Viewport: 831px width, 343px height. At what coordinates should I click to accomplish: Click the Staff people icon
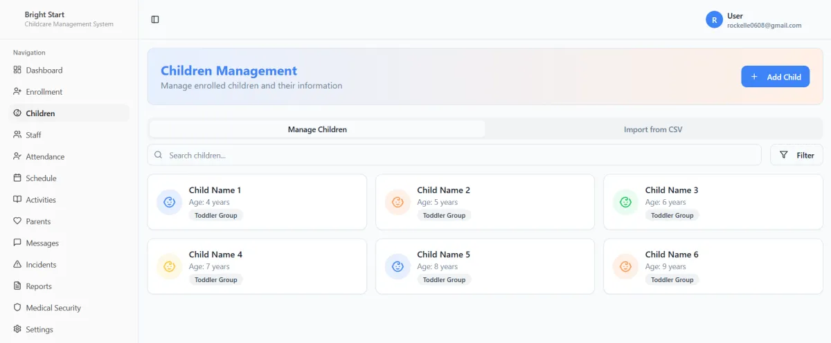pyautogui.click(x=17, y=135)
